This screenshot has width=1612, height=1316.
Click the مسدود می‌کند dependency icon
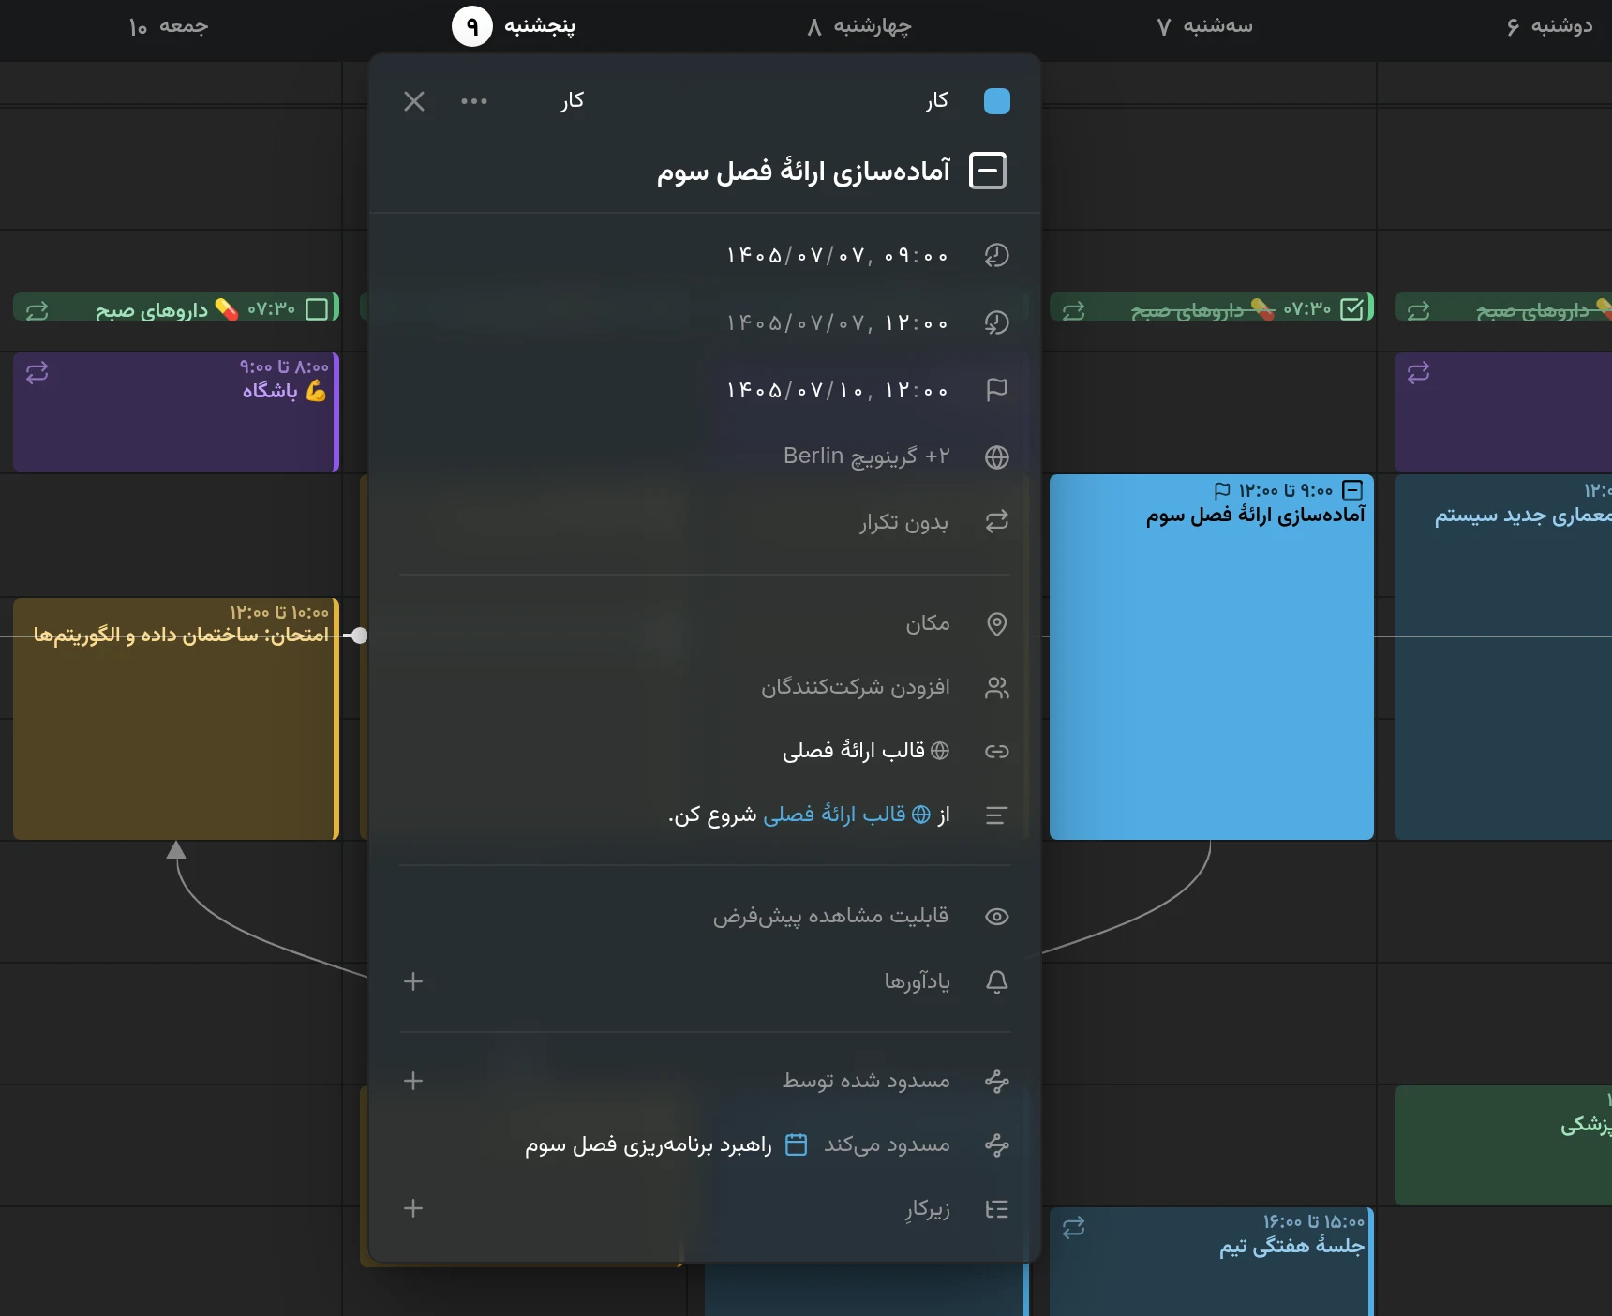pos(997,1144)
